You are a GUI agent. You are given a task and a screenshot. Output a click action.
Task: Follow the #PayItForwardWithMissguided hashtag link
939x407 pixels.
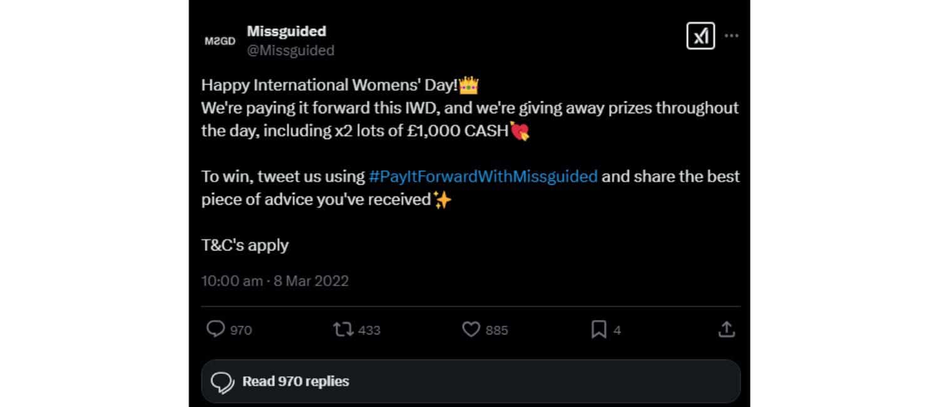483,177
